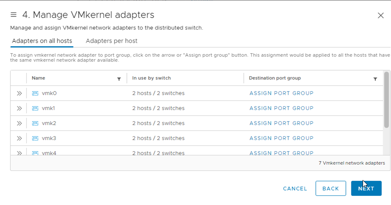The height and width of the screenshot is (205, 391).
Task: Assign port group for vmk0
Action: (x=281, y=93)
